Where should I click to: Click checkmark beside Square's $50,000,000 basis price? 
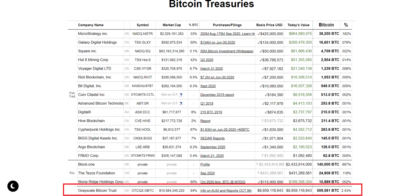(261, 51)
